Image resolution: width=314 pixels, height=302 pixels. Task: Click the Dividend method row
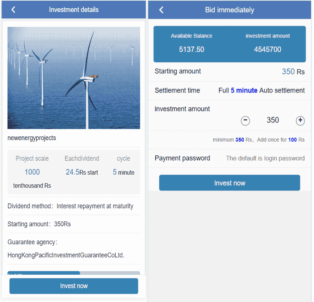coord(70,206)
